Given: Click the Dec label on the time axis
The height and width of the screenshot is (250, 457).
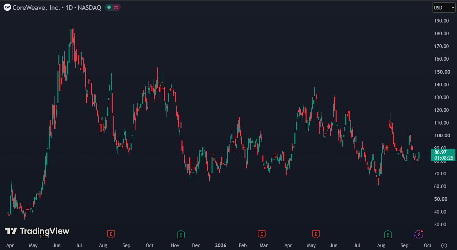Looking at the screenshot, I should point(196,245).
